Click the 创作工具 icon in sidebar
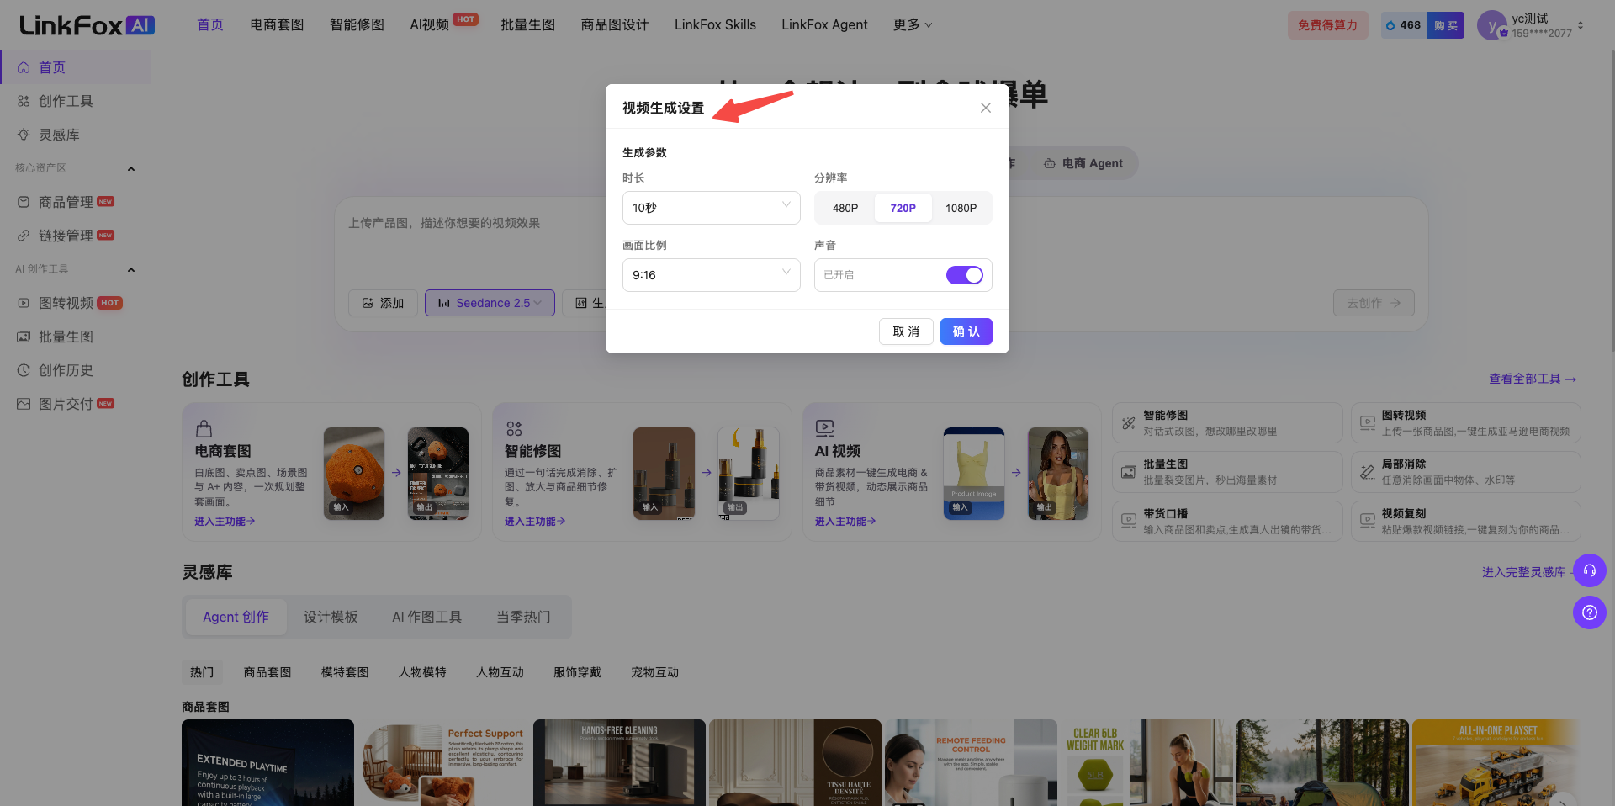This screenshot has height=806, width=1615. pyautogui.click(x=24, y=101)
